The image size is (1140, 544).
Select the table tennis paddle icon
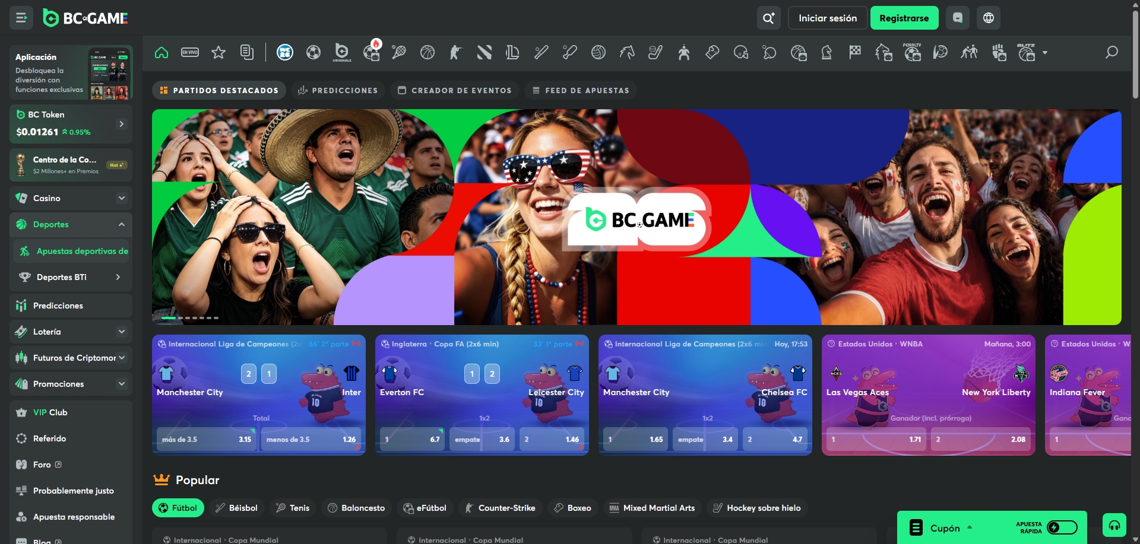[x=769, y=53]
